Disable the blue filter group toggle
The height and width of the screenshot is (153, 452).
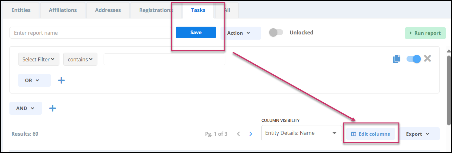point(413,59)
